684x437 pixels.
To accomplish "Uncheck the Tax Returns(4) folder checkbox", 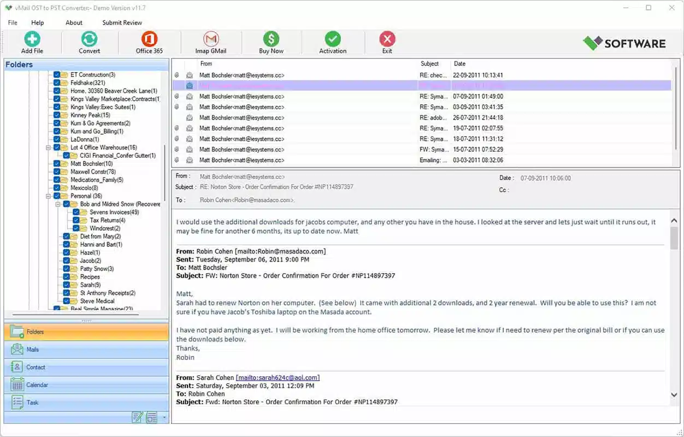I will click(76, 220).
